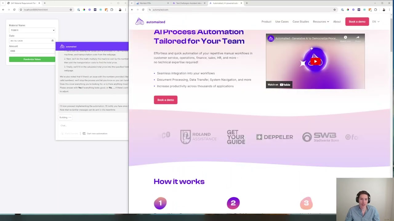Open the Product menu item
394x221 pixels.
coord(266,21)
